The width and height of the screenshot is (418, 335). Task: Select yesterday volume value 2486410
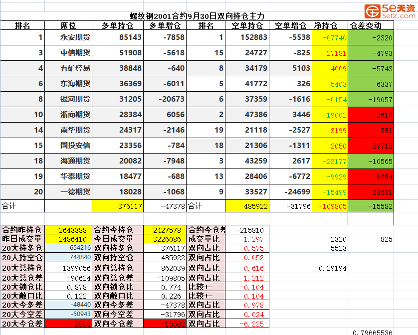(68, 239)
